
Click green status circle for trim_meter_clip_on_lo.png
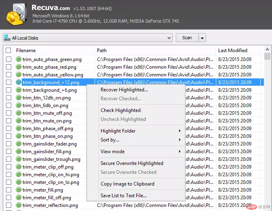(x=19, y=182)
